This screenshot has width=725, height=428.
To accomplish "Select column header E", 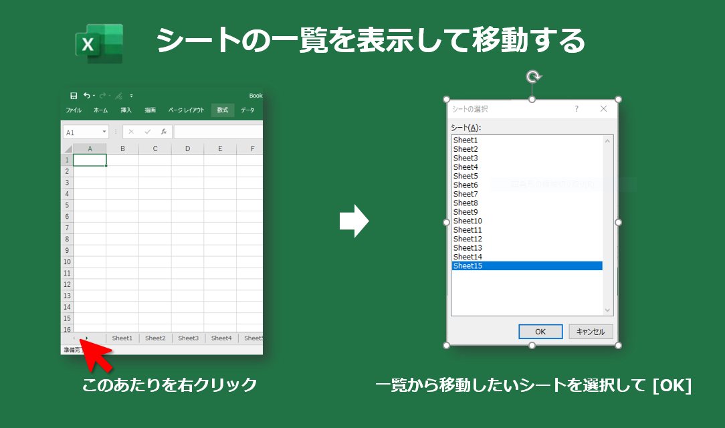I will point(220,148).
